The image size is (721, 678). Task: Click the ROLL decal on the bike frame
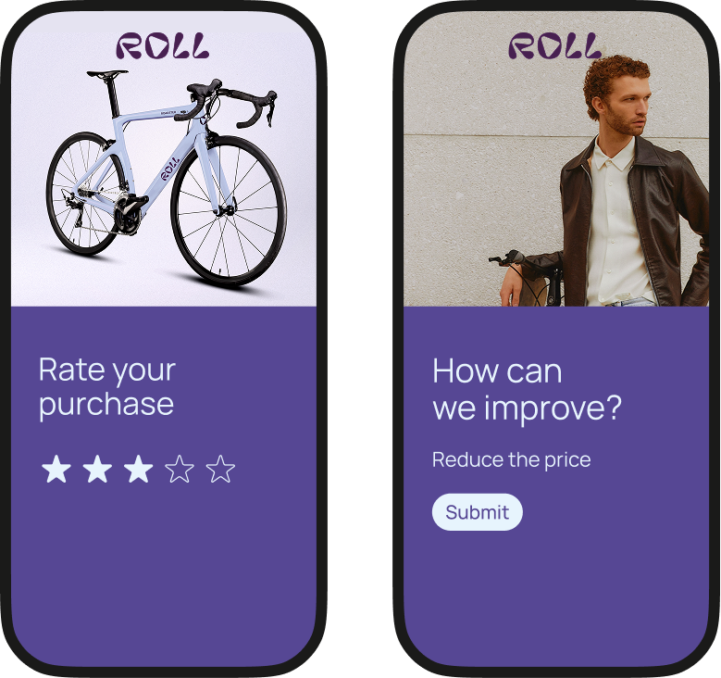[x=169, y=169]
